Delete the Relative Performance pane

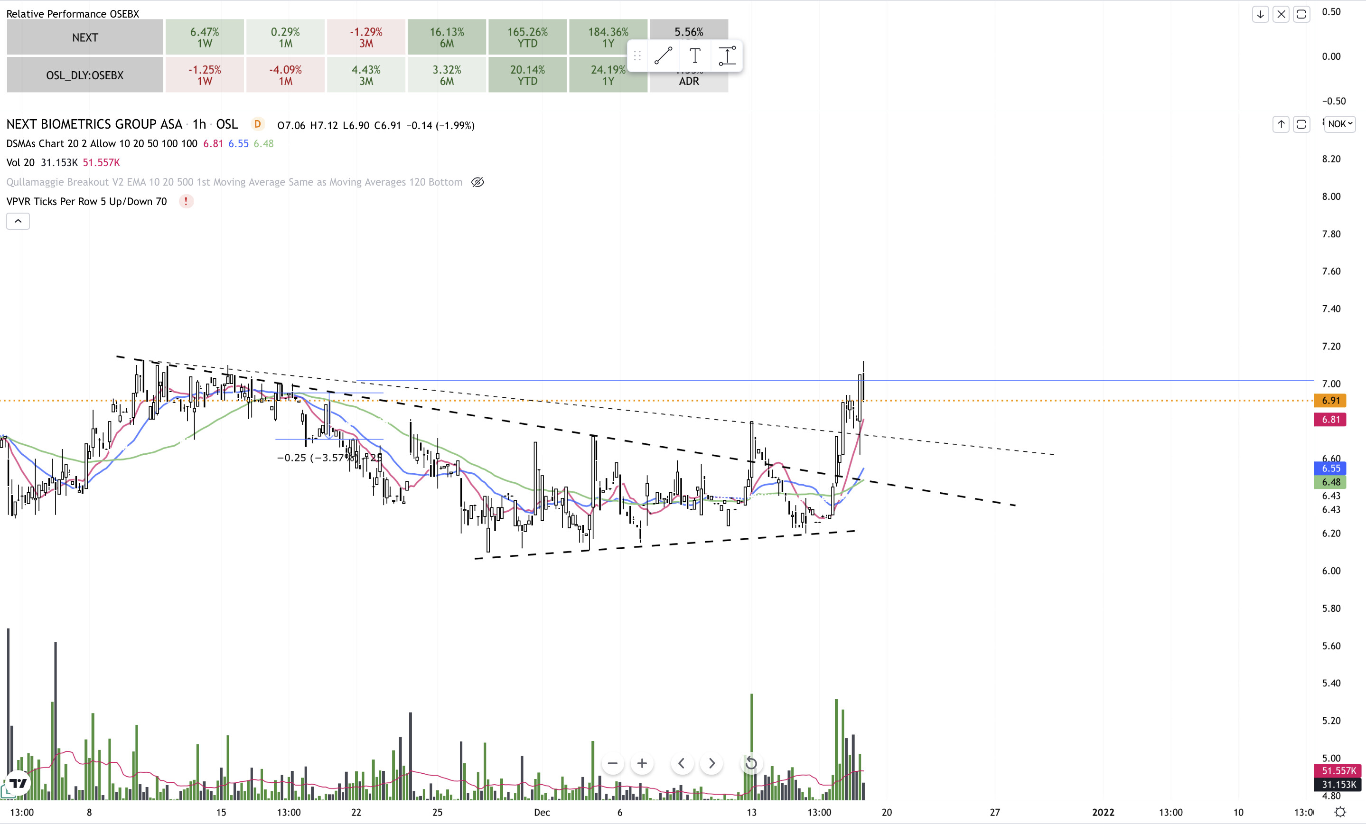click(x=1281, y=14)
